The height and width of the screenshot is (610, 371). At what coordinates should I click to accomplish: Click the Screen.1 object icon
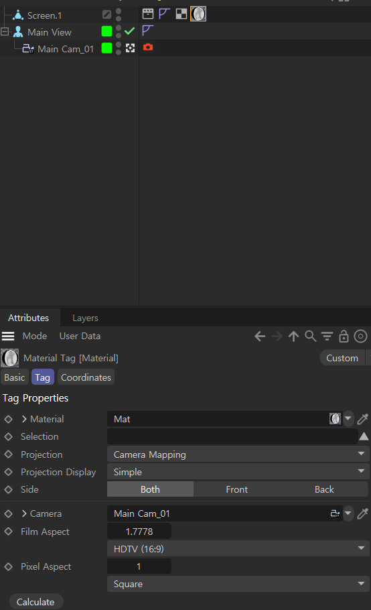click(x=18, y=15)
